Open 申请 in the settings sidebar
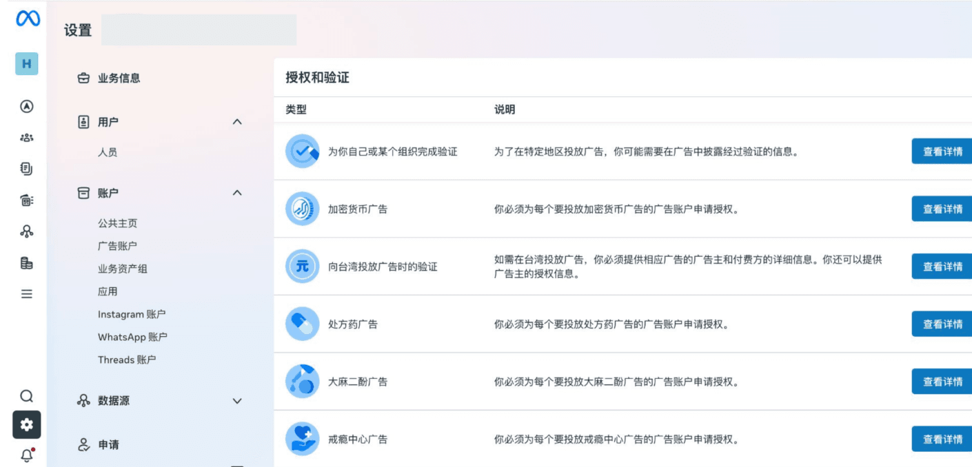This screenshot has width=972, height=467. 108,445
